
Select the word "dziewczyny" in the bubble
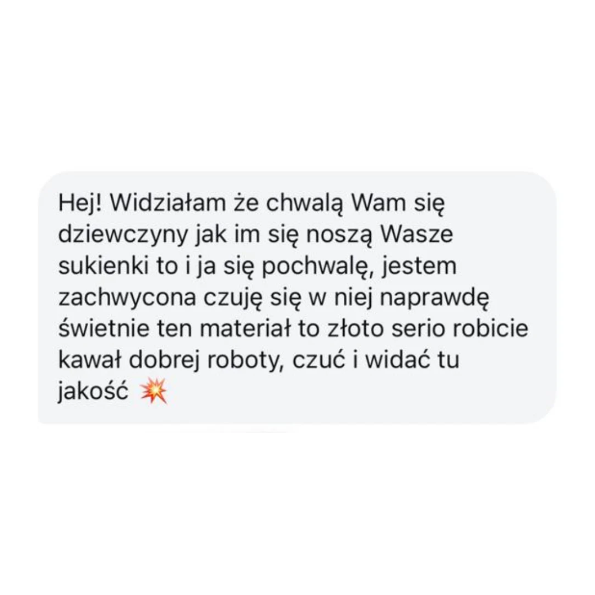(123, 235)
